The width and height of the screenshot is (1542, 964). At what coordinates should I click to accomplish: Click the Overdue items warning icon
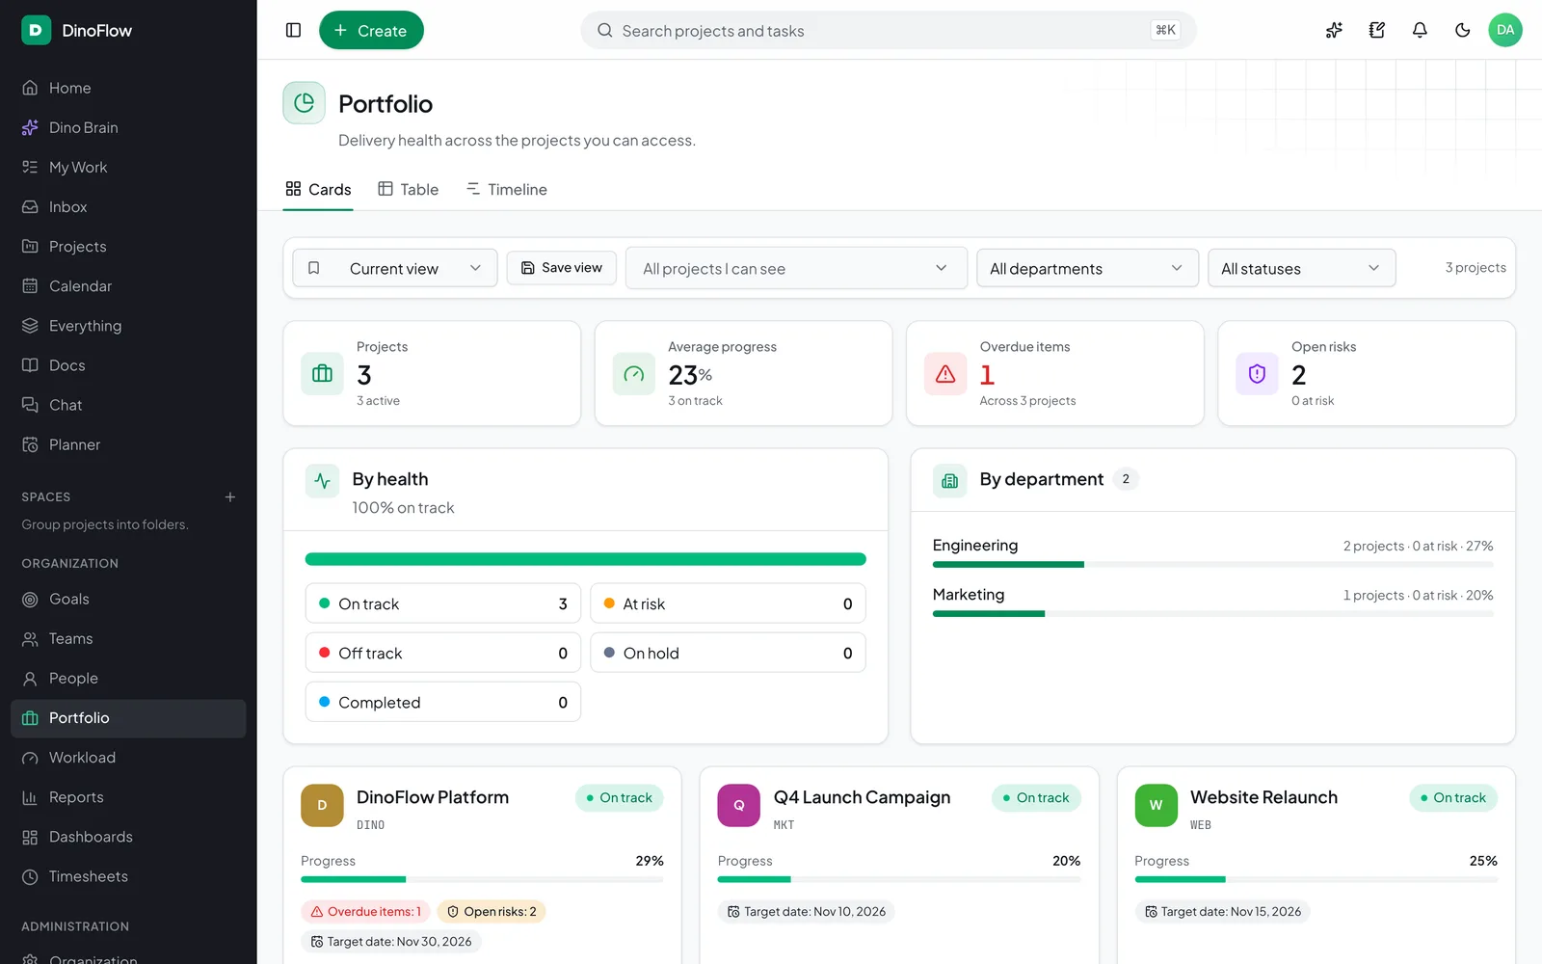[945, 374]
